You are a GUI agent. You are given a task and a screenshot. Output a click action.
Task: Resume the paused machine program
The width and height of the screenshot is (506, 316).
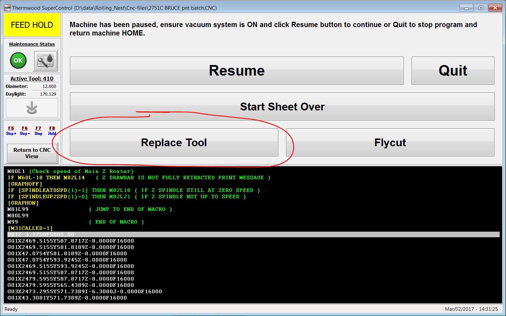tap(236, 71)
